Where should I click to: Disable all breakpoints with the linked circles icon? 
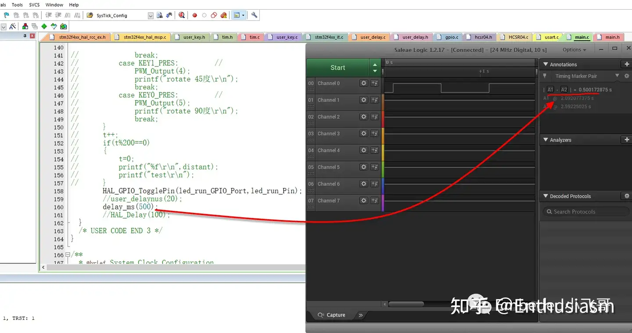[214, 15]
